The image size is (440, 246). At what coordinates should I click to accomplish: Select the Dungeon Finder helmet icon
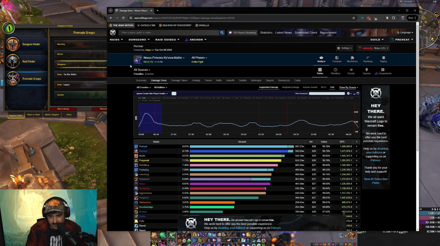point(13,44)
